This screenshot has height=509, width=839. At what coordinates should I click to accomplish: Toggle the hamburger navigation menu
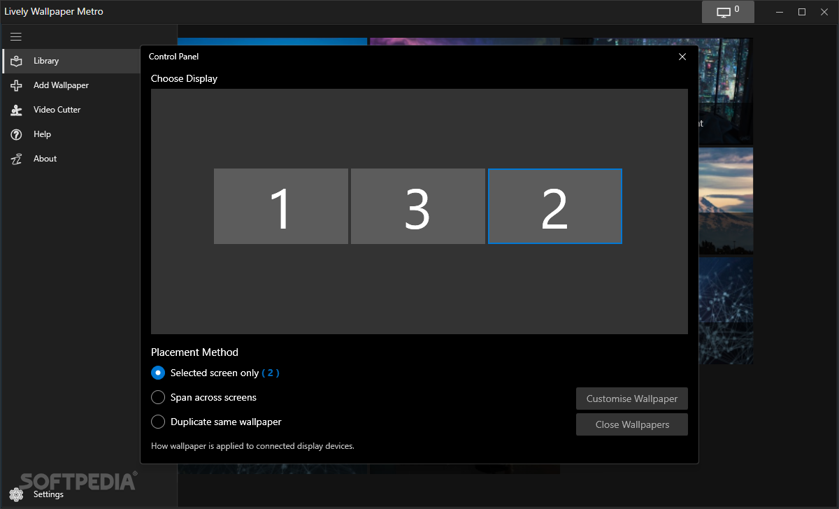point(16,36)
